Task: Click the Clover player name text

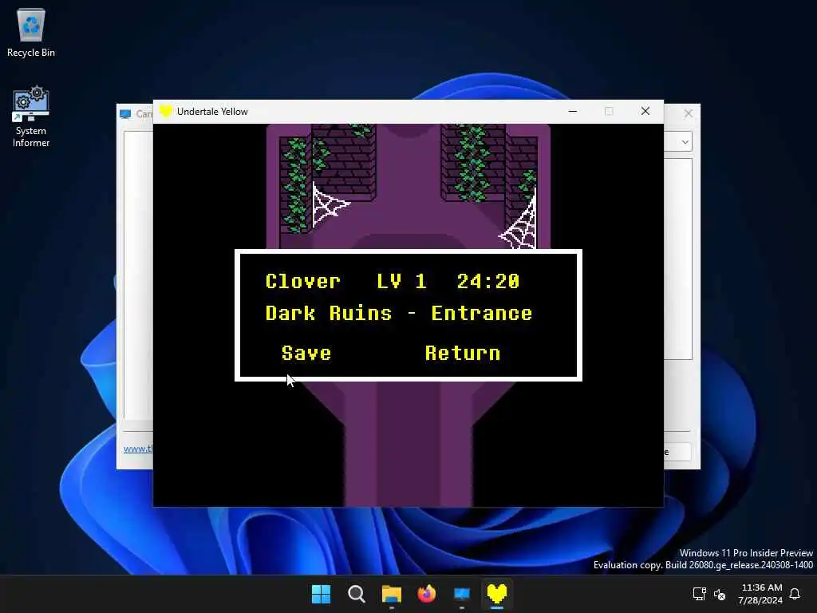Action: [302, 282]
